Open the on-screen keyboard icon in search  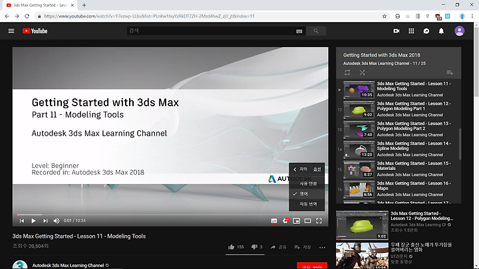coord(299,31)
